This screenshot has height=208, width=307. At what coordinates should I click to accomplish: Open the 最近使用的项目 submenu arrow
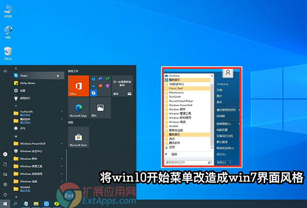239,110
